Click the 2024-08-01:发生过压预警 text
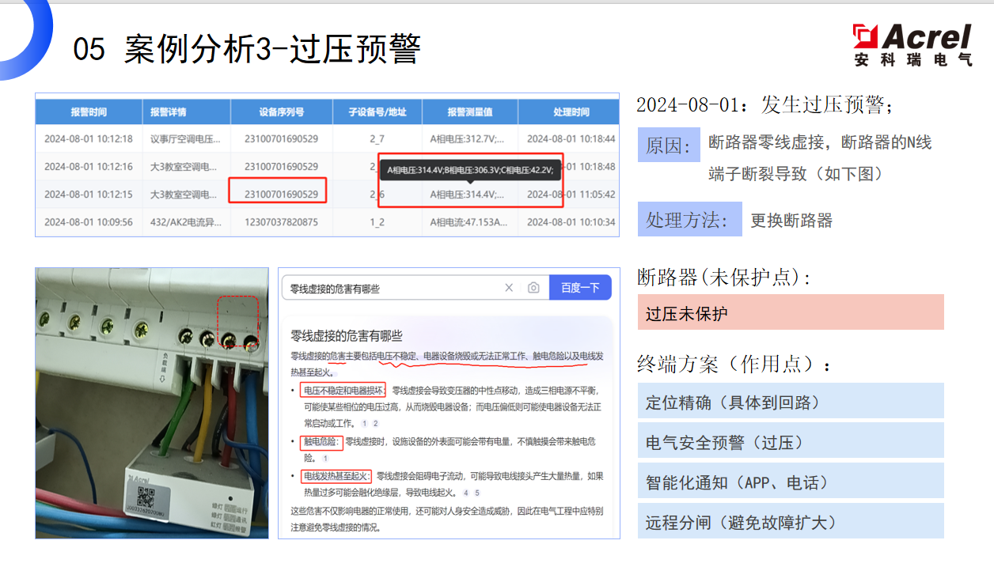 (x=765, y=105)
